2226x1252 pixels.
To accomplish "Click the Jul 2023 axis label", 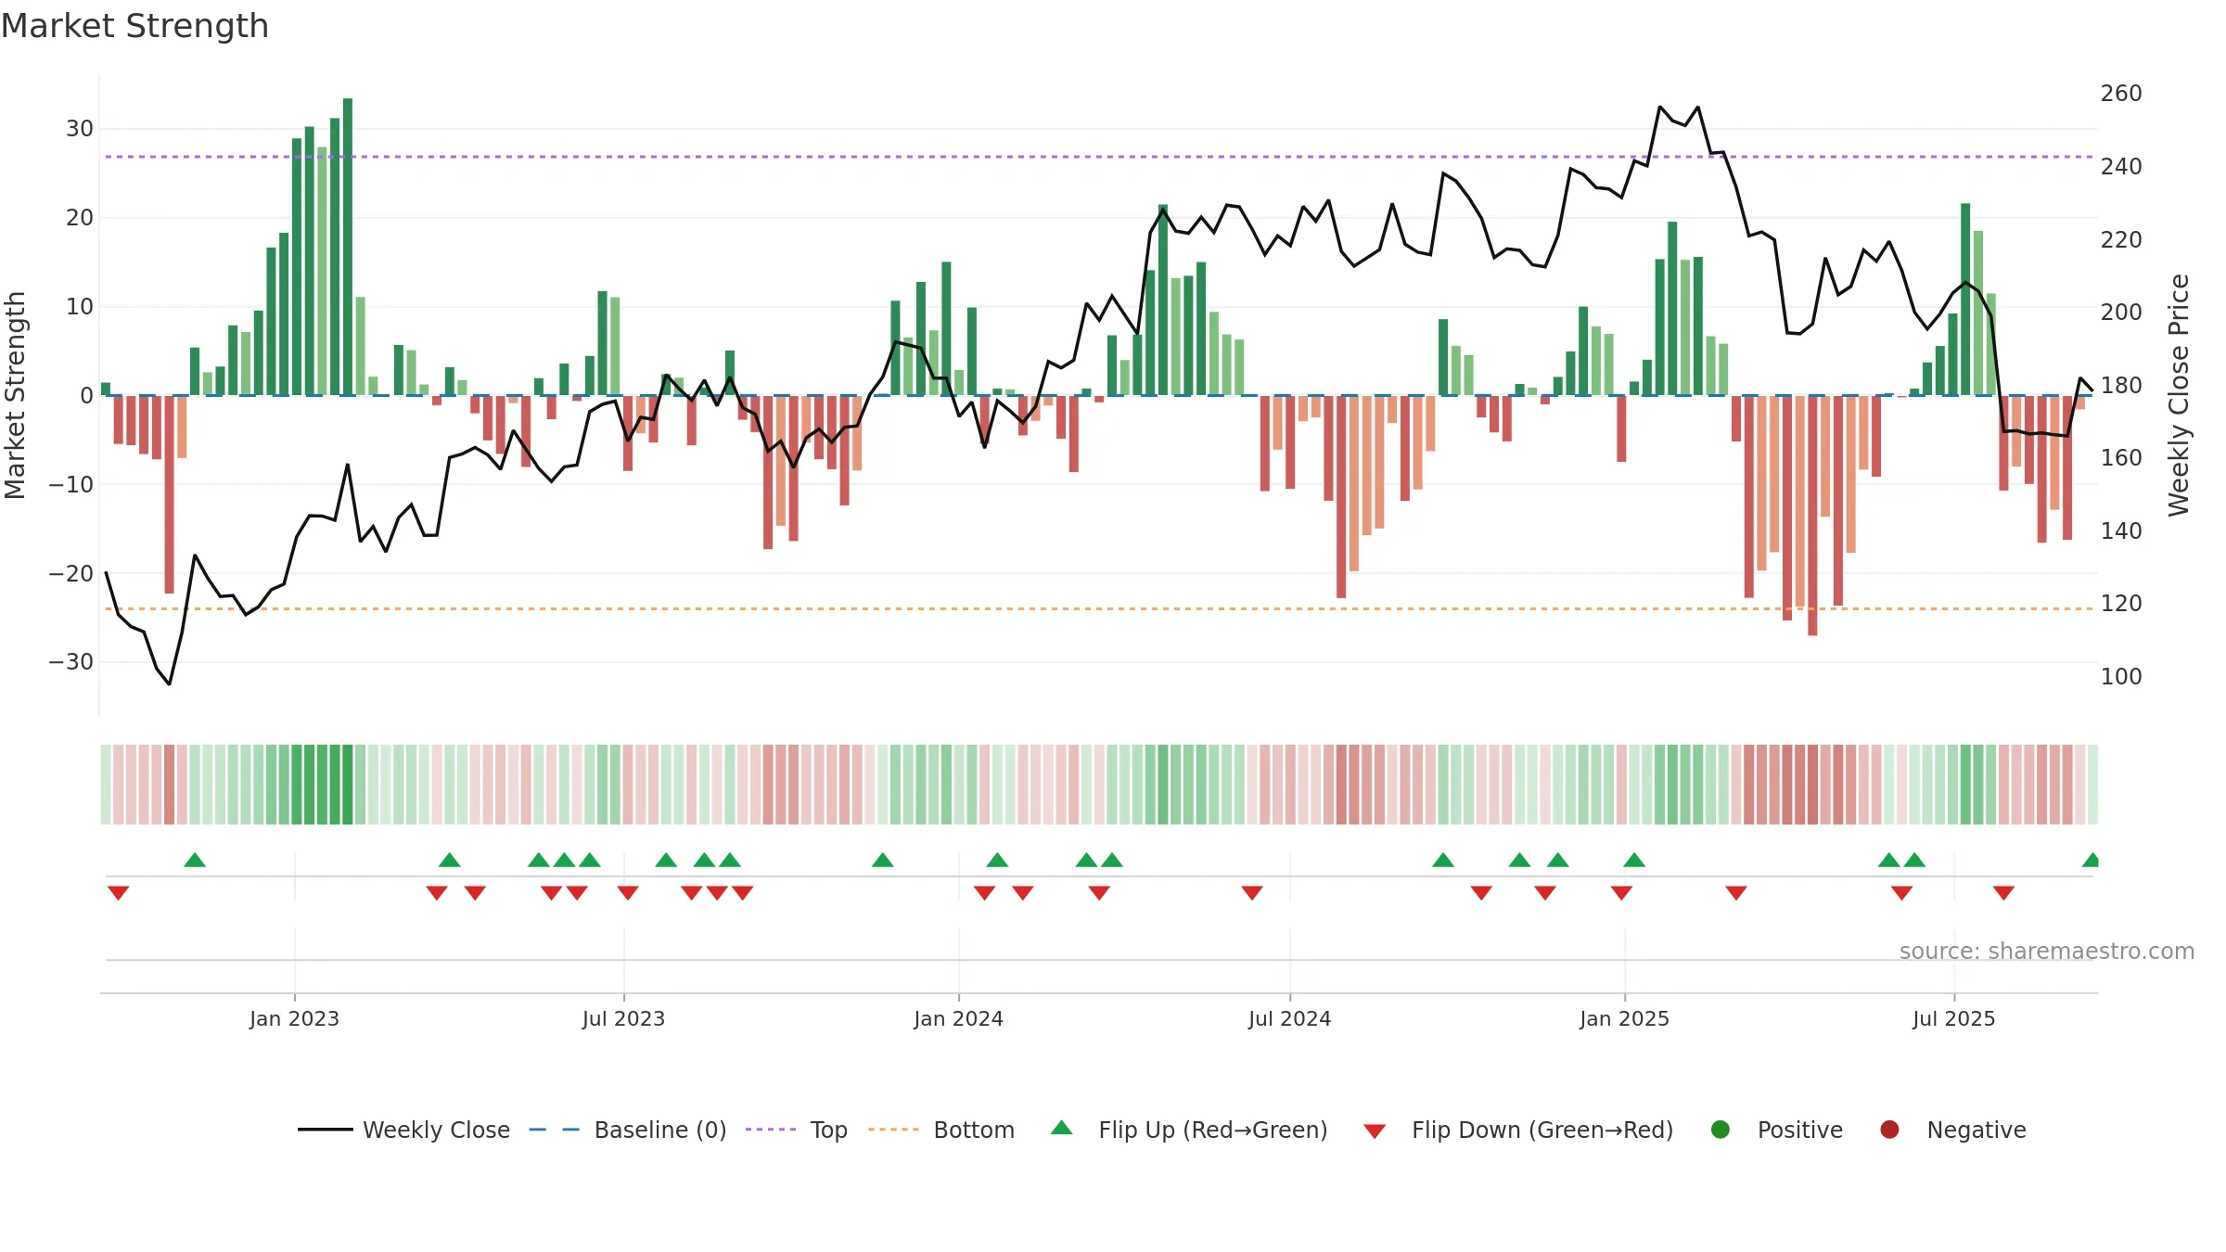I will (x=623, y=1018).
